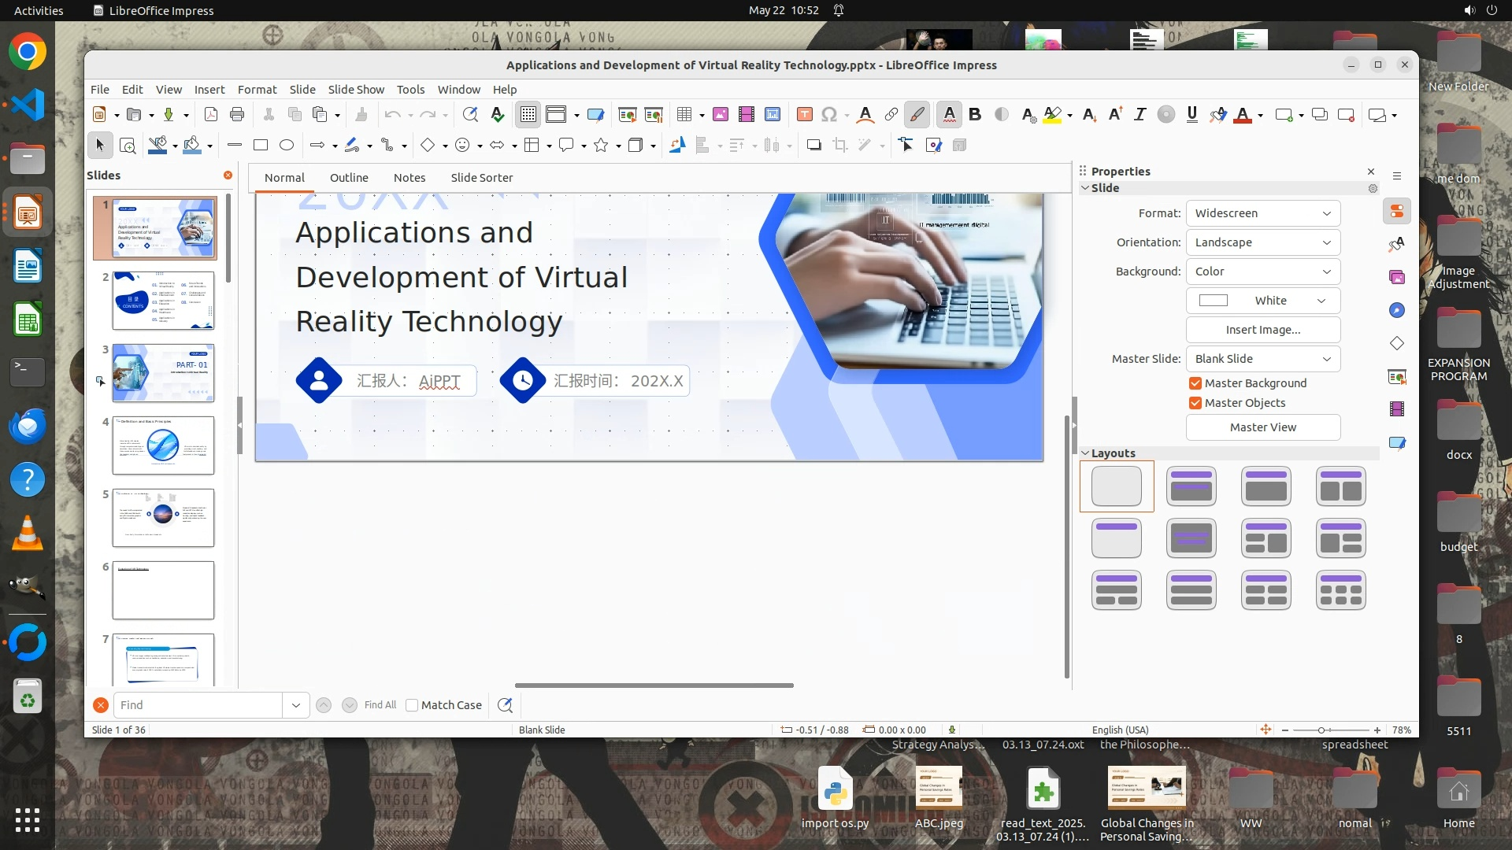Open the Format dropdown showing Widescreen

(x=1262, y=213)
